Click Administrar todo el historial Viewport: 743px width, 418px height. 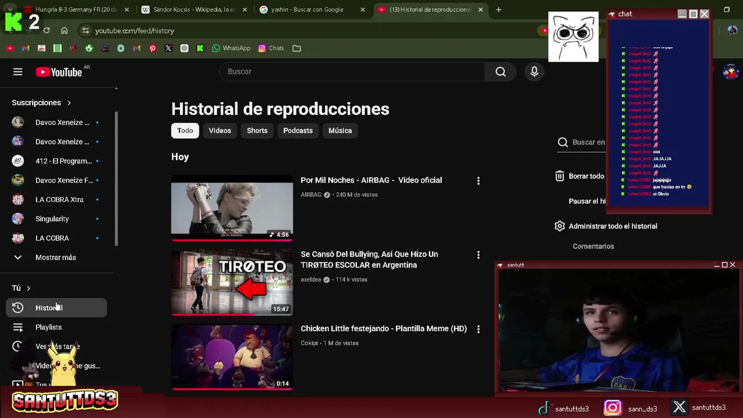pos(613,226)
